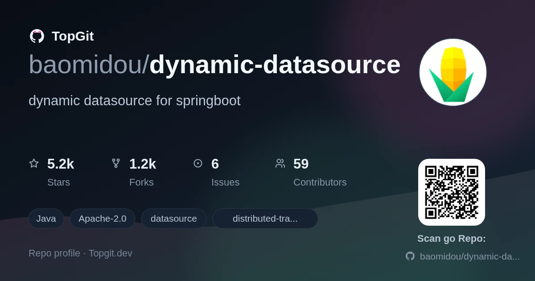Click the Stars star icon
Screen dimensions: 535x281
pos(34,163)
